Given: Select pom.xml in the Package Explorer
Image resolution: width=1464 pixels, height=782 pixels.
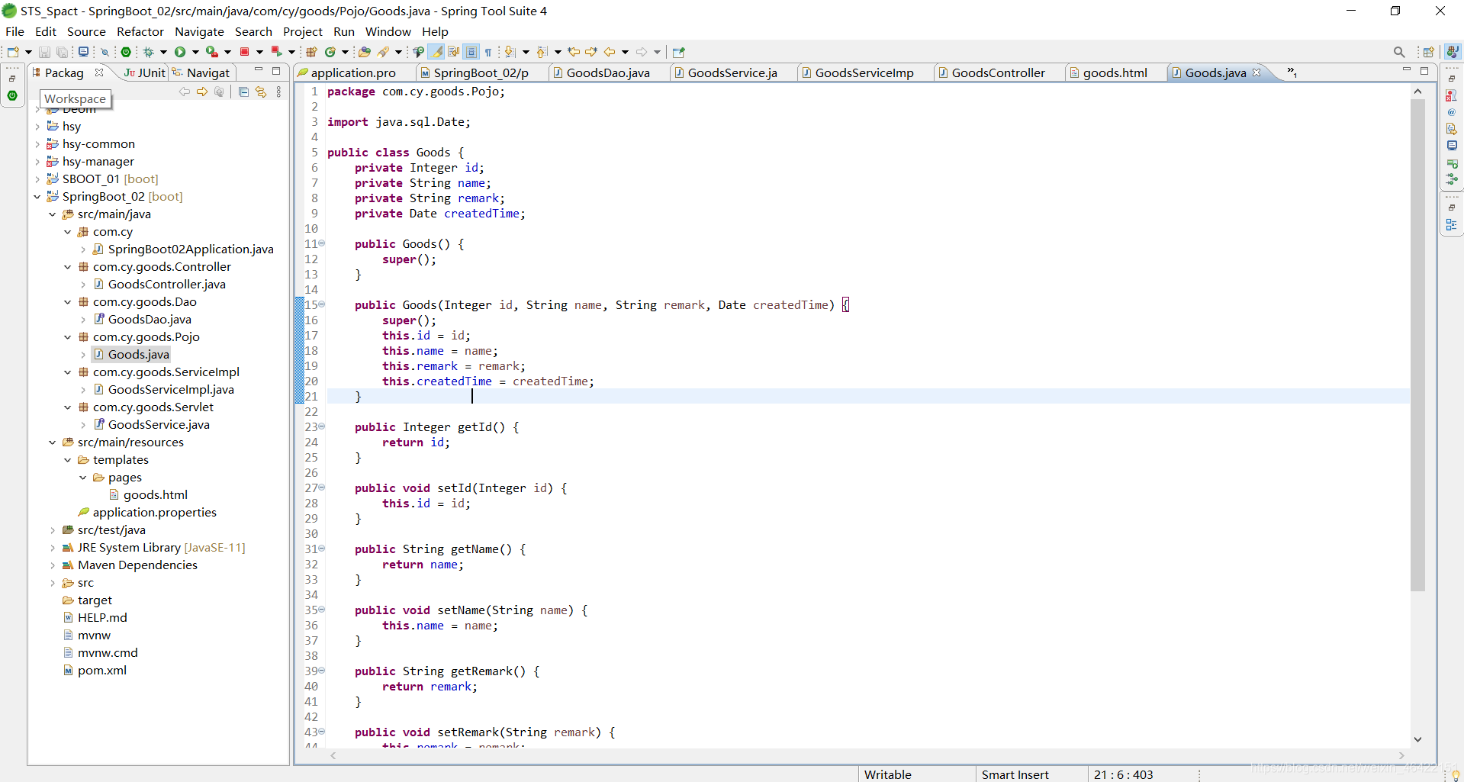Looking at the screenshot, I should pyautogui.click(x=101, y=671).
